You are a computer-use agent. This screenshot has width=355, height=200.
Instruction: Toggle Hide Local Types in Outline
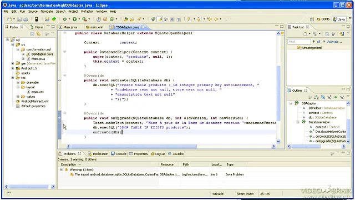(342, 97)
